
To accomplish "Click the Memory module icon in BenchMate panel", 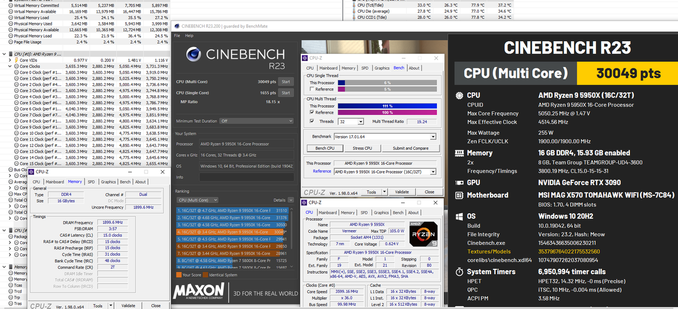I will pos(459,153).
